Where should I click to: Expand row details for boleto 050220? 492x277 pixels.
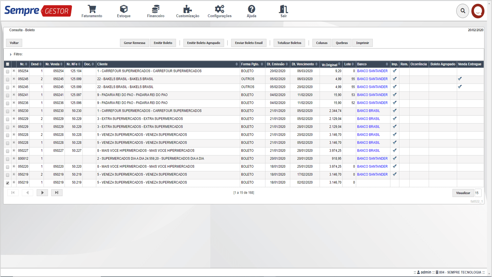(14, 166)
